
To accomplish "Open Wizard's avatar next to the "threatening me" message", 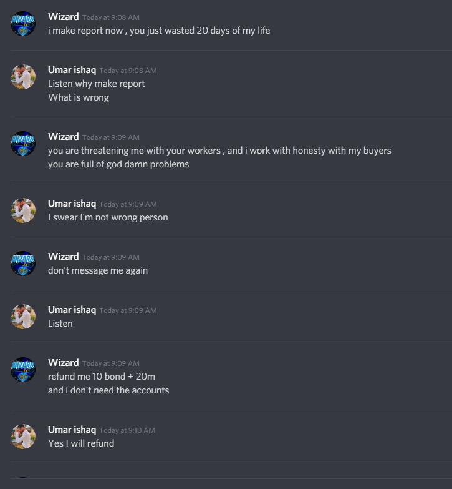I will tap(23, 144).
